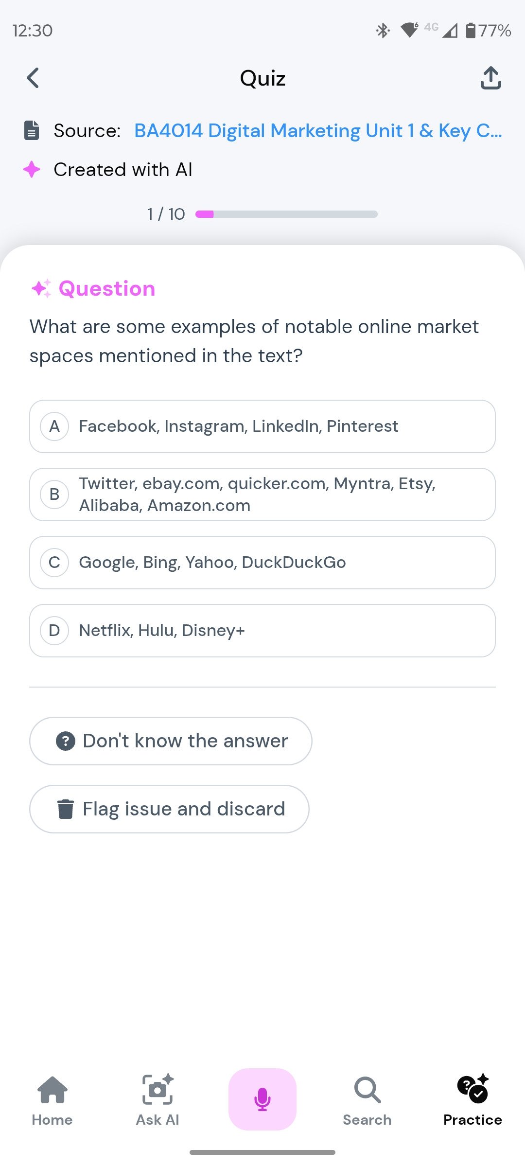Tap the source document icon

click(32, 130)
